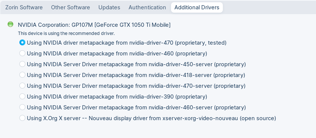This screenshot has height=138, width=316.
Task: Select nvidia-driver-470 tested radio button
Action: click(22, 42)
